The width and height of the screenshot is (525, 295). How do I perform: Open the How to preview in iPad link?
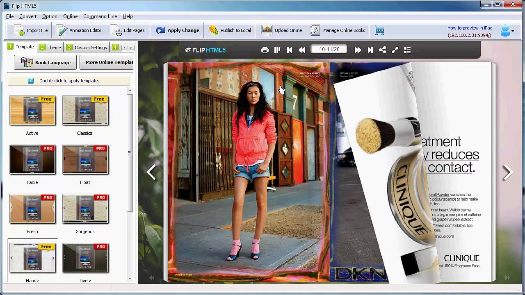point(470,28)
